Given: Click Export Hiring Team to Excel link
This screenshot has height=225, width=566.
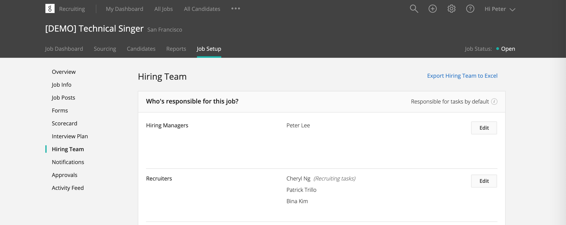Looking at the screenshot, I should pyautogui.click(x=462, y=76).
